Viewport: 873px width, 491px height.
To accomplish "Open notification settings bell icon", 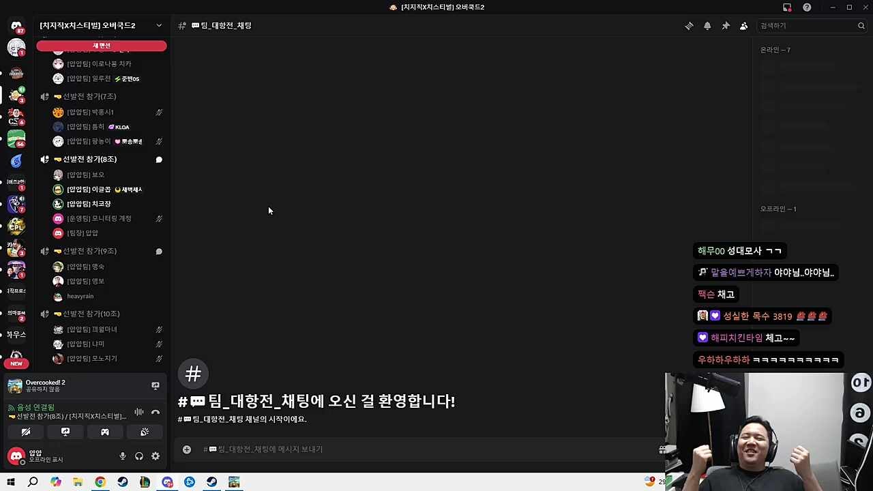I will pos(707,26).
